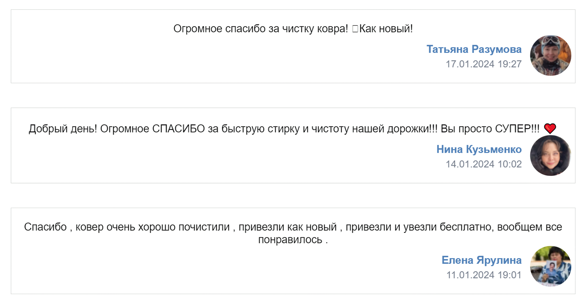Visit the Елена Ярулина profile link
583x304 pixels.
click(x=481, y=260)
